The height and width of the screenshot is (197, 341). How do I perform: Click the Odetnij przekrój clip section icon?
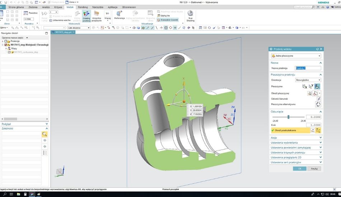tap(87, 16)
